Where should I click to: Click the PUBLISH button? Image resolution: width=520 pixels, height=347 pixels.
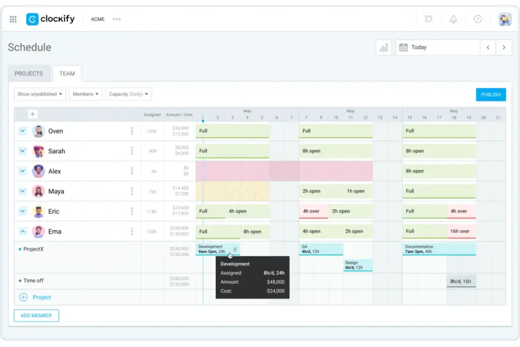(x=491, y=95)
